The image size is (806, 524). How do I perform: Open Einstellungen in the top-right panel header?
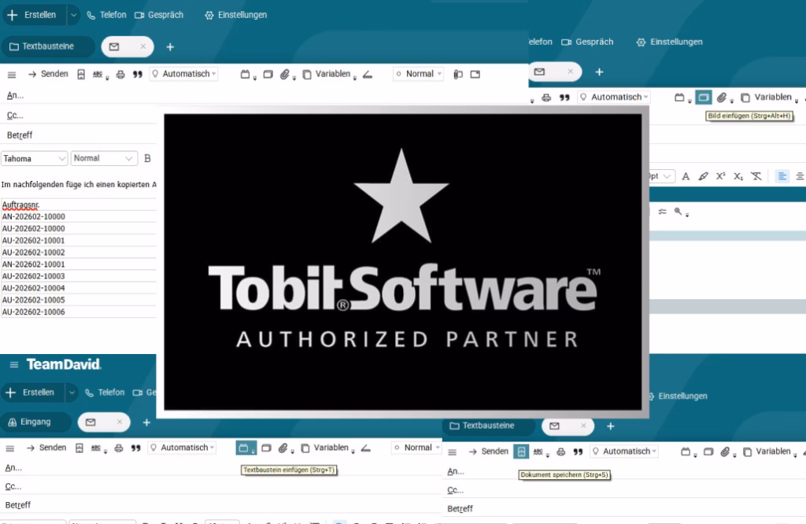click(x=670, y=42)
